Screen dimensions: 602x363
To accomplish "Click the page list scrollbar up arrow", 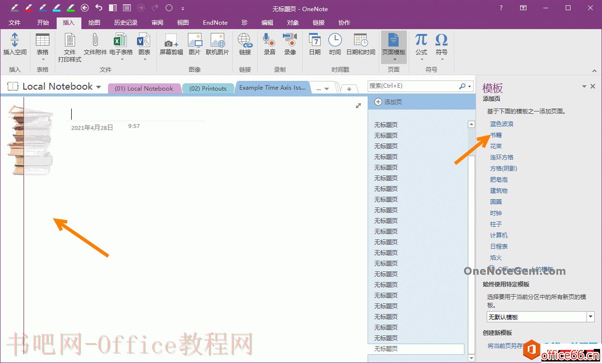I will pyautogui.click(x=471, y=125).
